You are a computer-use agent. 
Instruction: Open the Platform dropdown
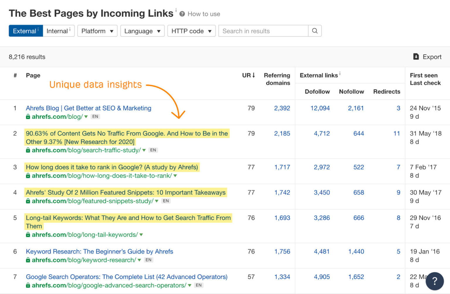coord(97,31)
